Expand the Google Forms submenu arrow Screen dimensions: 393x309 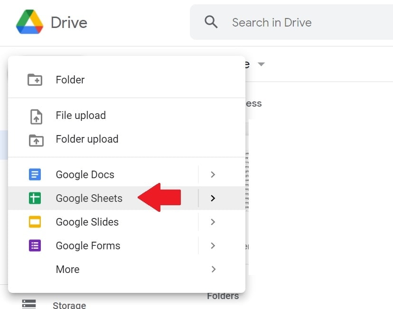(213, 245)
